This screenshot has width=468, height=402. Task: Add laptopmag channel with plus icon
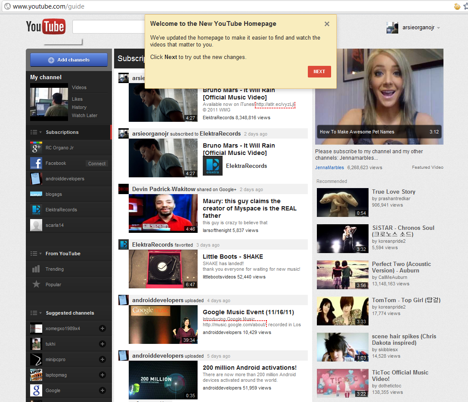[x=102, y=375]
